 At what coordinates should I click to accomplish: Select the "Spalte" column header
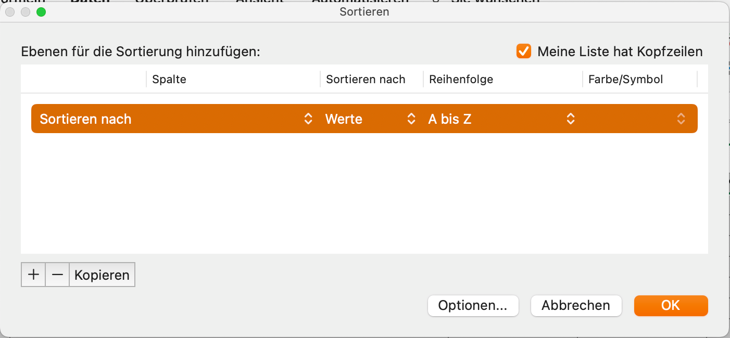[x=169, y=79]
